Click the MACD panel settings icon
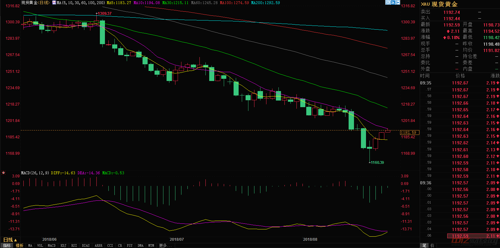This screenshot has height=248, width=500. pyautogui.click(x=3, y=173)
